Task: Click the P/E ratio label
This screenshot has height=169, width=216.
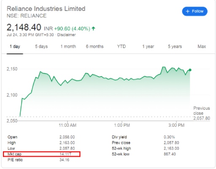Action: (15, 160)
